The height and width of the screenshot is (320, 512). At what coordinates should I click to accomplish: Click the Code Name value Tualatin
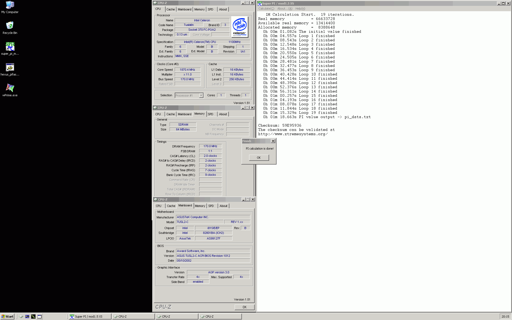(189, 25)
